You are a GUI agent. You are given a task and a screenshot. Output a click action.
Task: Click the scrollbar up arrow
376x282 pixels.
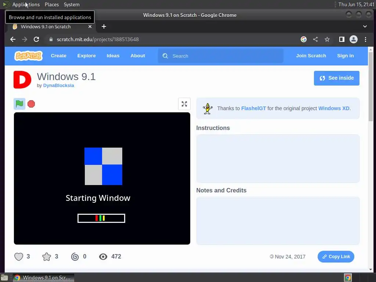[370, 50]
